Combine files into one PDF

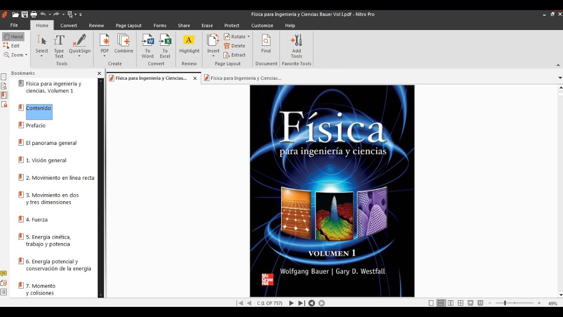(124, 44)
